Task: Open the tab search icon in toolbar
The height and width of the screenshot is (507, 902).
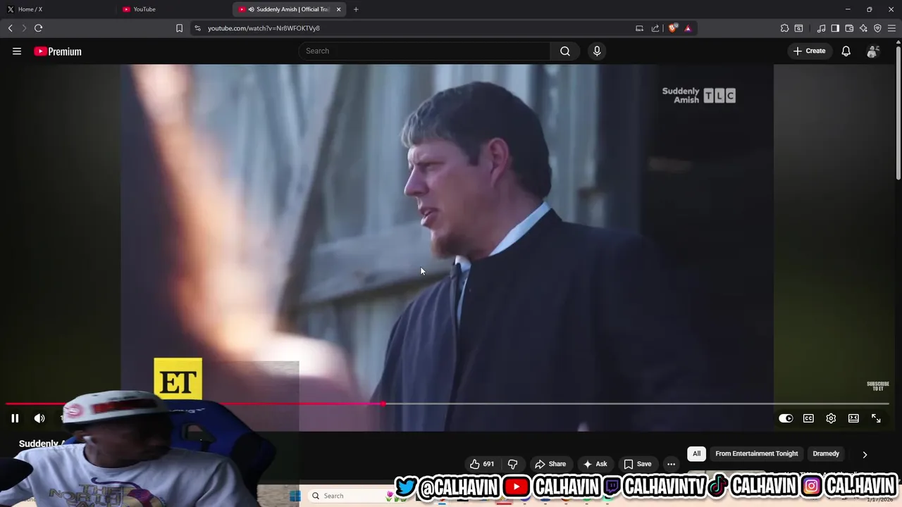Action: 798,28
